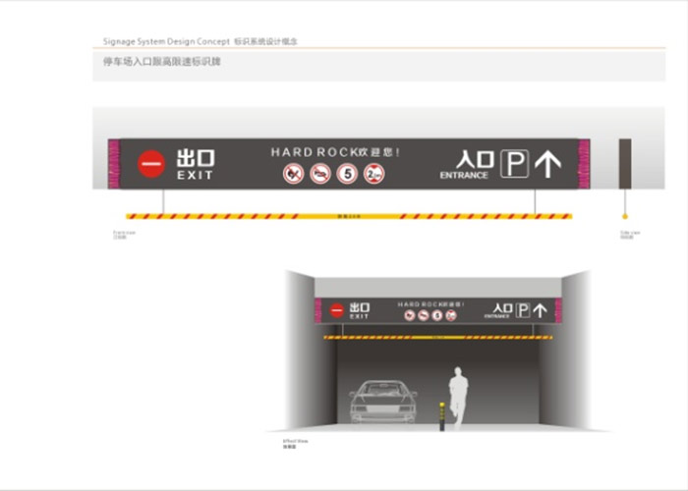This screenshot has height=491, width=688.
Task: Click the red no-entry icon on the front-view sign
Action: pyautogui.click(x=151, y=164)
